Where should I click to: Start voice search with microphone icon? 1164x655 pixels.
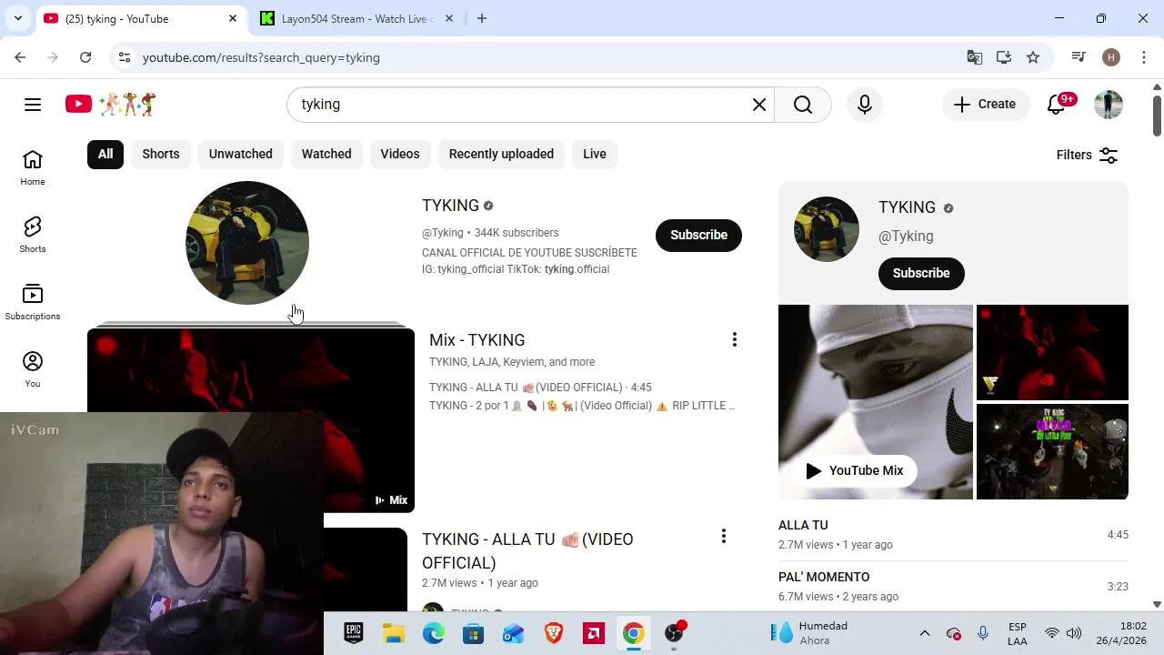click(865, 105)
